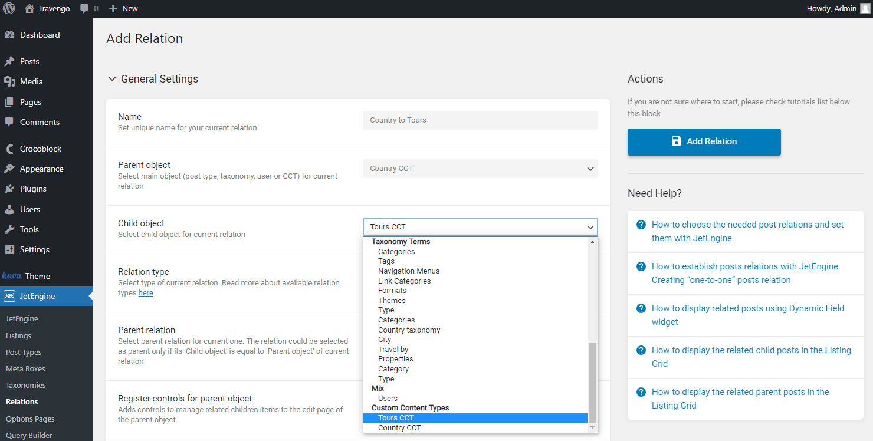
Task: Click the Settings sliders icon
Action: (9, 249)
